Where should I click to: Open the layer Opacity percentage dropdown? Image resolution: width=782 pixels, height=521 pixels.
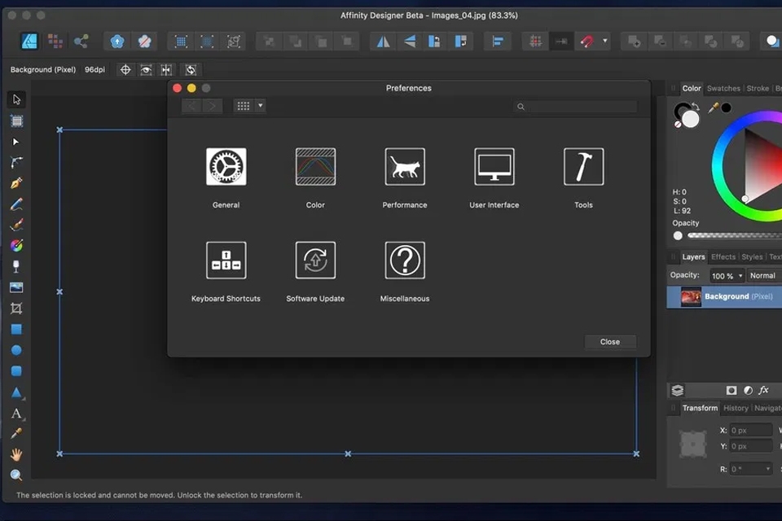tap(726, 275)
